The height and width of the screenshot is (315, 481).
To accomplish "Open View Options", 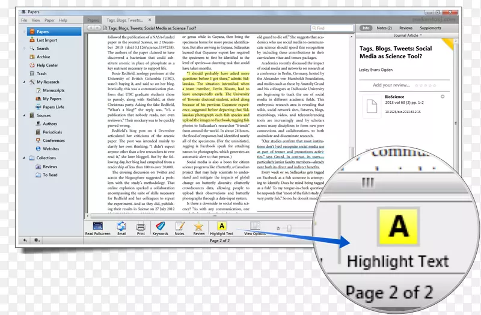I will 255,229.
